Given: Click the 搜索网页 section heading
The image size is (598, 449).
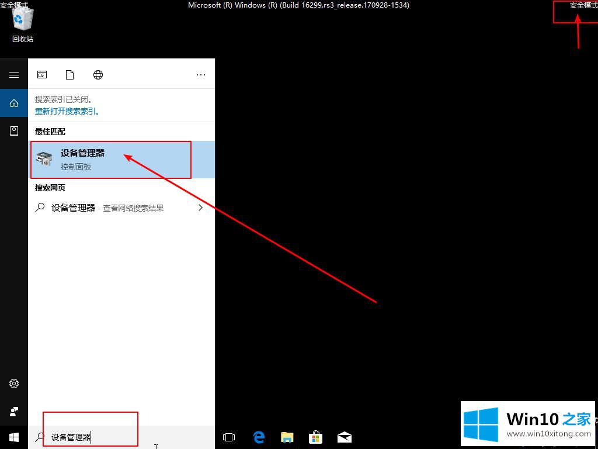Looking at the screenshot, I should 50,188.
